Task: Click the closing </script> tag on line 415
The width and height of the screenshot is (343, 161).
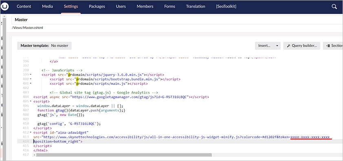Action: tap(43, 146)
